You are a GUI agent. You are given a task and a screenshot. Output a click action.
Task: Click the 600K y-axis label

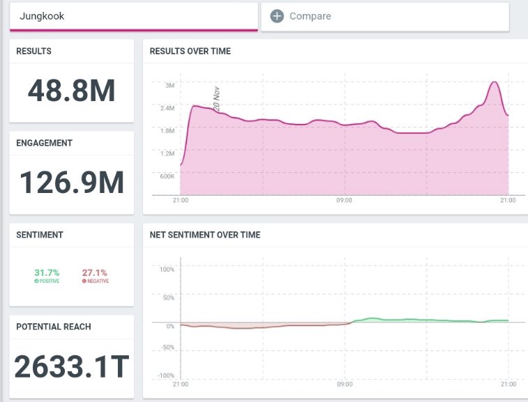167,176
